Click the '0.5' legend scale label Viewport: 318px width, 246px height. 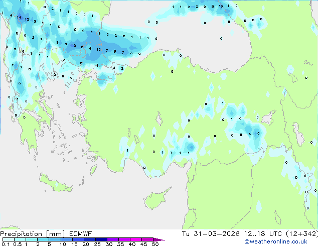[x=18, y=244]
